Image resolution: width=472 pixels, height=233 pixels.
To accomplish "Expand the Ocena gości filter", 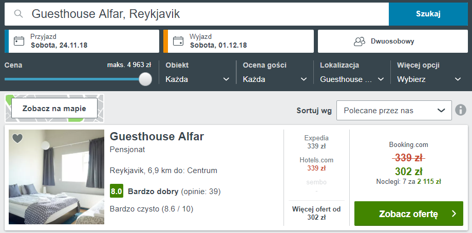I will click(275, 79).
